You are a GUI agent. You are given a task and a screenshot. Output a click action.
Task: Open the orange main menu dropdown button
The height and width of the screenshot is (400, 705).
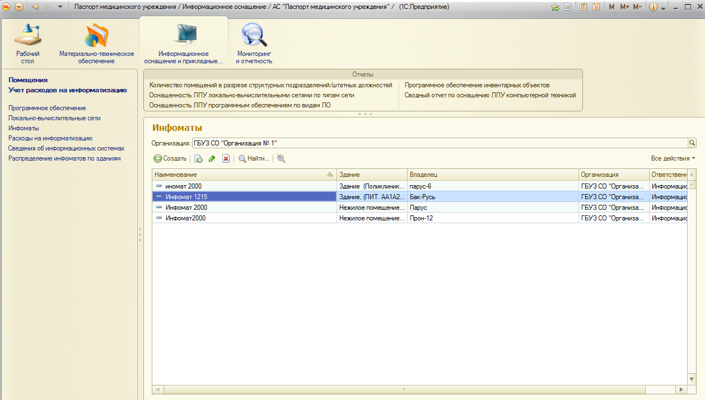click(x=19, y=7)
